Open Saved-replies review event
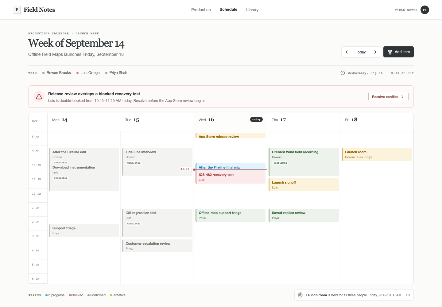 tap(304, 215)
